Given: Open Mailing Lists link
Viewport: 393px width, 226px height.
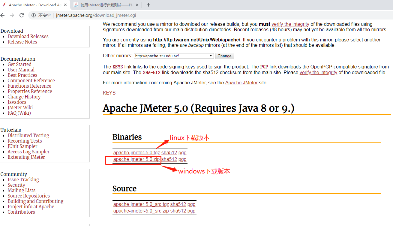Looking at the screenshot, I should click(x=21, y=190).
